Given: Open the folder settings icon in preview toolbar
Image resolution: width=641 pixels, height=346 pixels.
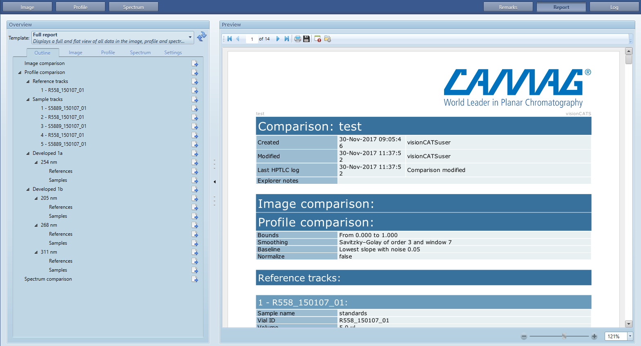Looking at the screenshot, I should [x=327, y=39].
